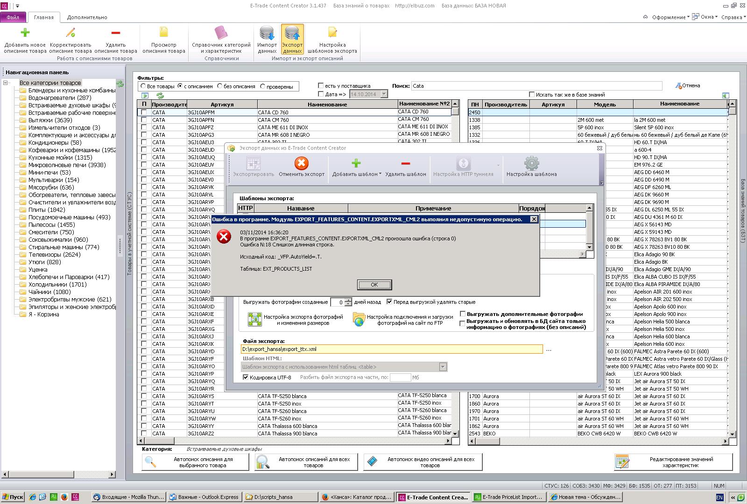
Task: Open Редактирование значений характеристик
Action: point(673,462)
